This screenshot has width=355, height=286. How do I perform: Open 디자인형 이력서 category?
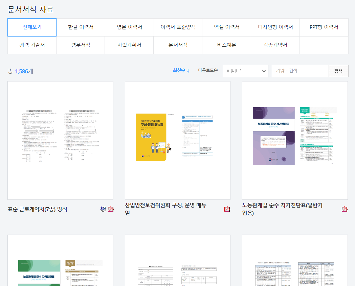click(x=275, y=27)
